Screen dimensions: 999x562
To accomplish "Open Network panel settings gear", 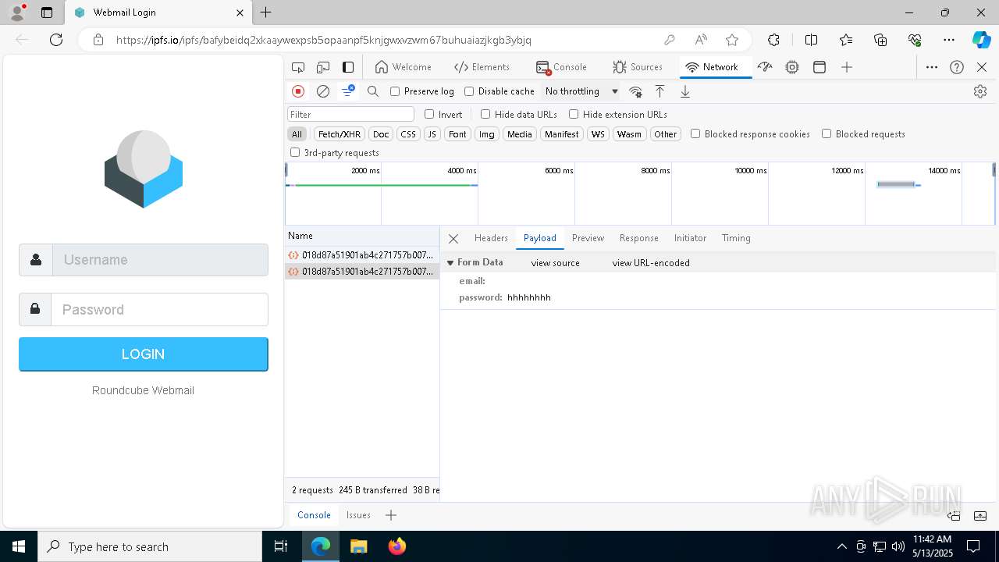I will tap(980, 91).
